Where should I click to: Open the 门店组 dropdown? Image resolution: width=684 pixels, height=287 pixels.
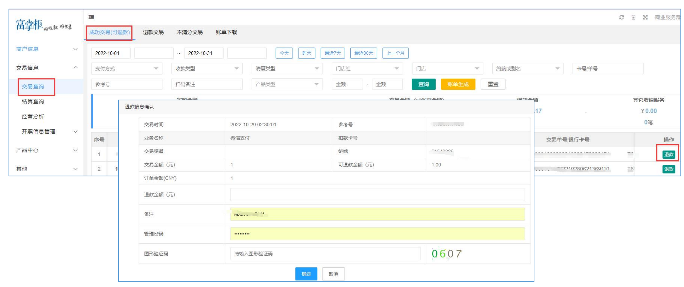367,69
